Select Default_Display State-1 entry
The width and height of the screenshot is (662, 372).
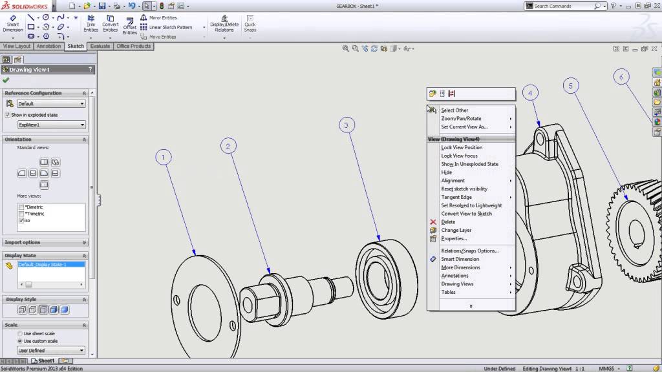pyautogui.click(x=51, y=264)
